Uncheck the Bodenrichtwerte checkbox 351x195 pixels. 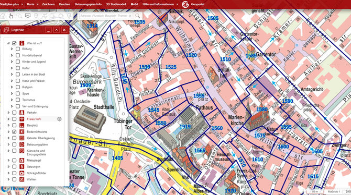click(x=14, y=132)
